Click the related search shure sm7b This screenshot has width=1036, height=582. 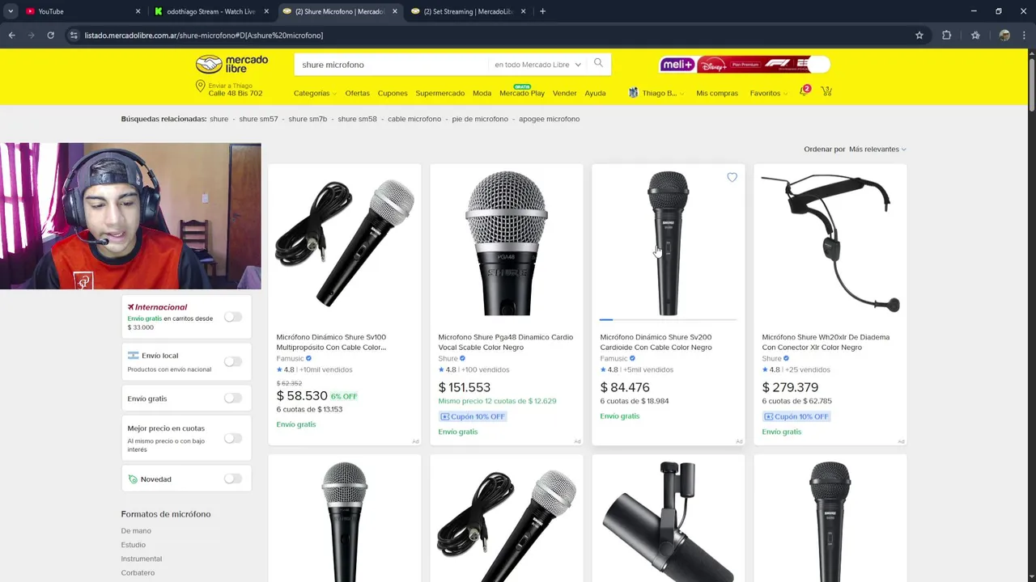click(308, 119)
